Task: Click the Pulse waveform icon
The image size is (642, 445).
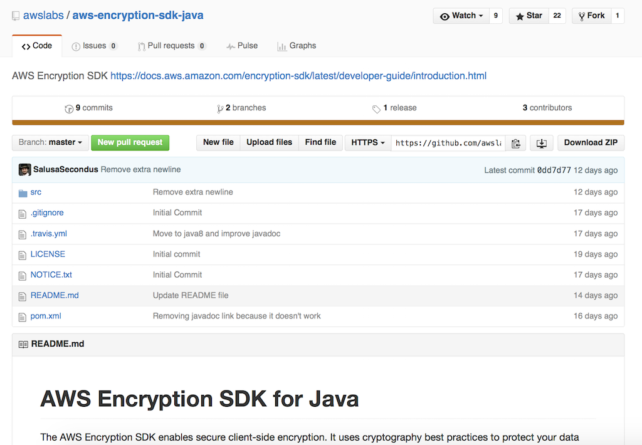Action: point(231,46)
